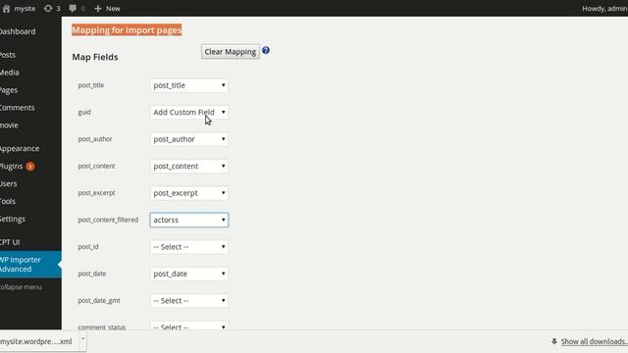628x353 pixels.
Task: Open the post_date mapping dropdown
Action: click(x=189, y=274)
